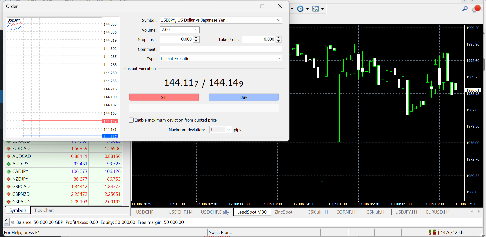Click the Swiss Franc status bar entry
The height and width of the screenshot is (237, 486).
[x=220, y=233]
